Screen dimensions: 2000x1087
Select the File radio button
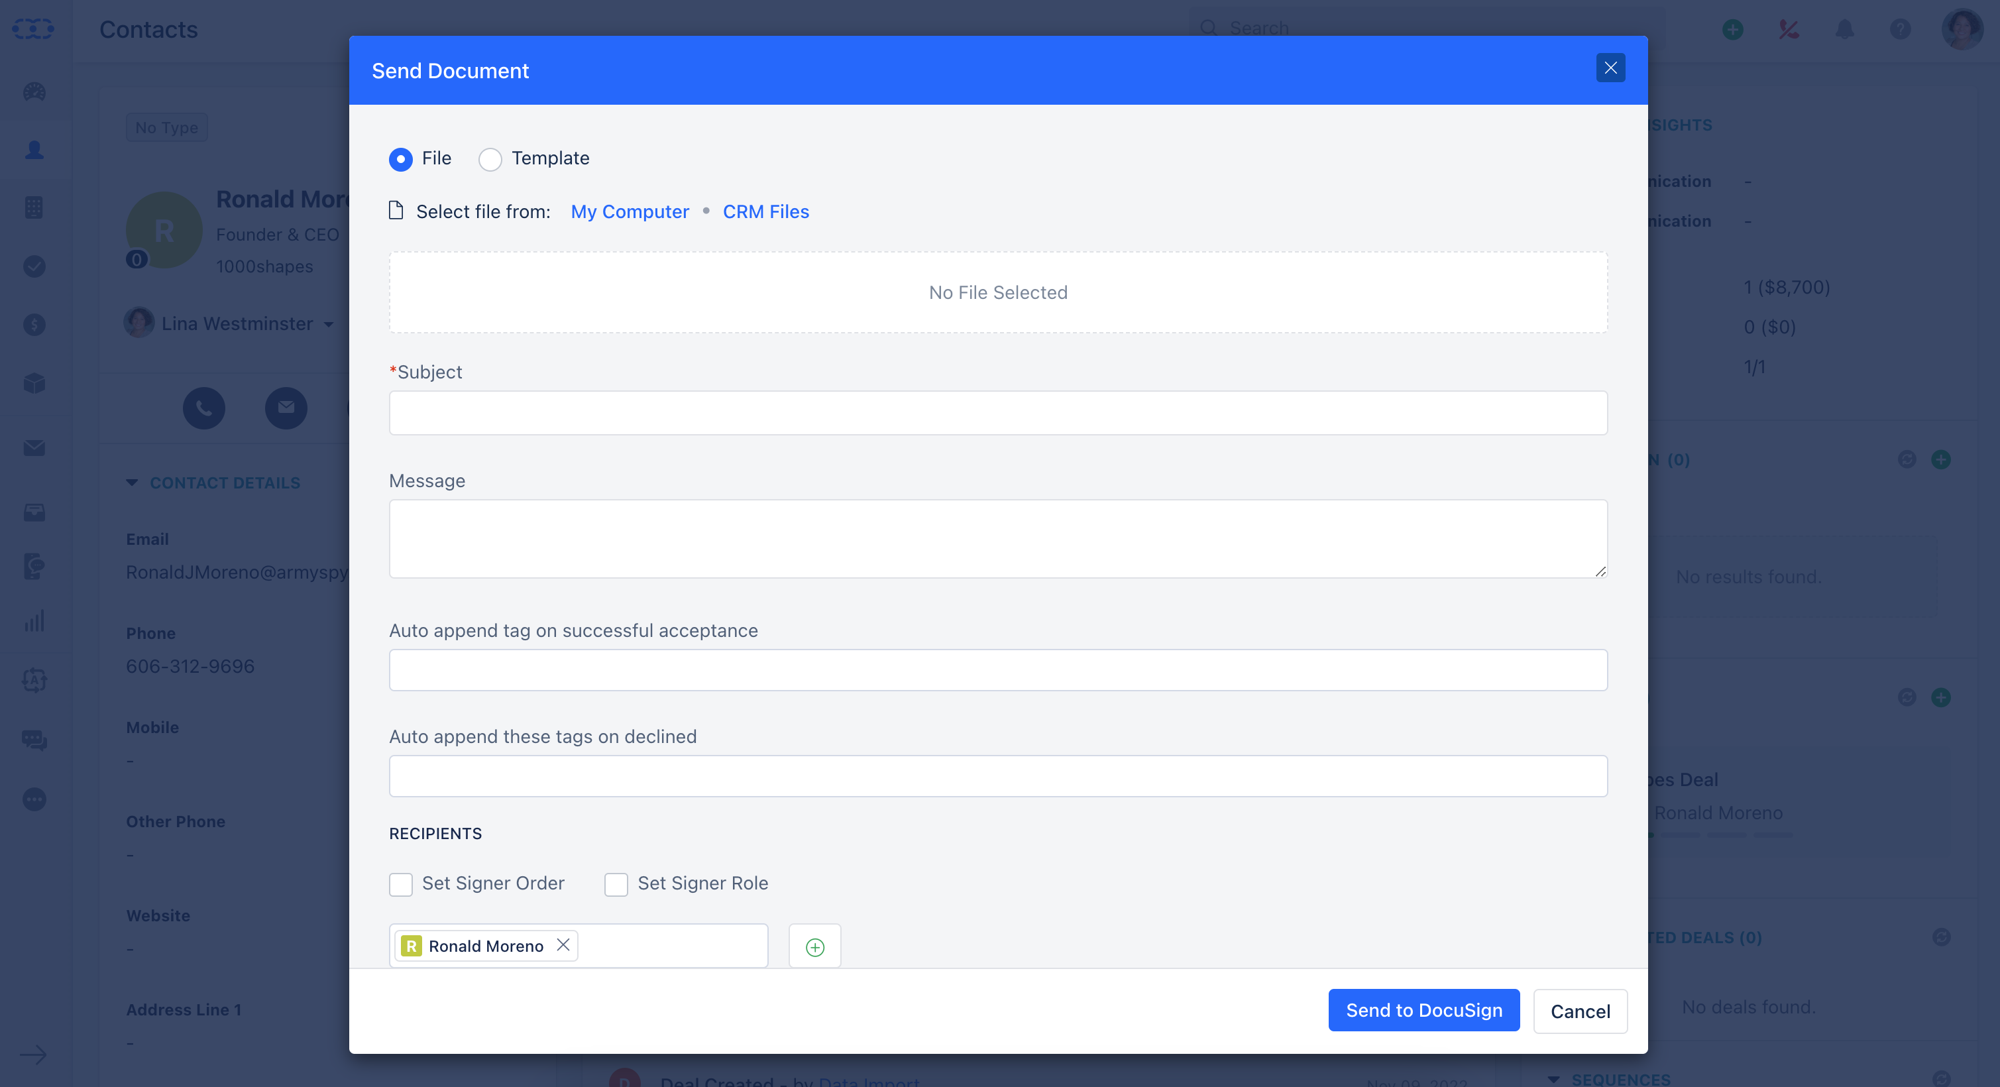click(x=400, y=158)
